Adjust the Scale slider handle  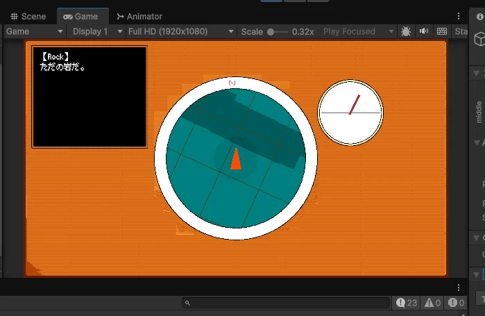pyautogui.click(x=271, y=32)
